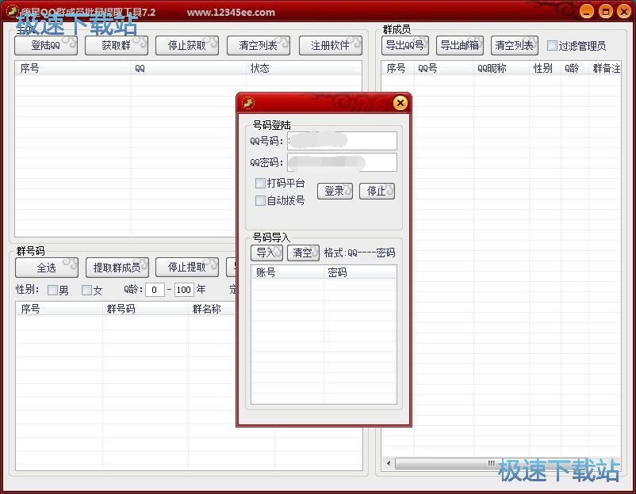This screenshot has height=494, width=636.
Task: Click the 群号码 column header
Action: (x=145, y=309)
